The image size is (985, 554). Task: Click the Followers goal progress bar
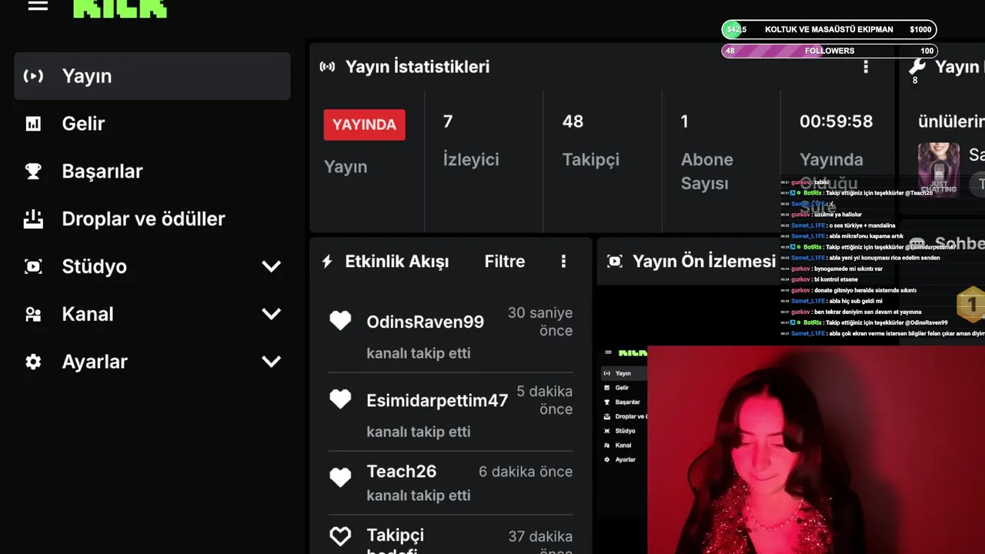coord(829,51)
